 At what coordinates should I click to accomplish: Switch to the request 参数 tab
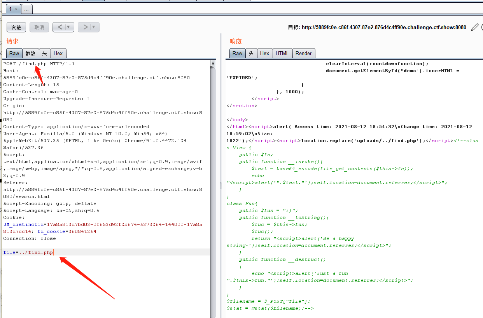[x=30, y=53]
